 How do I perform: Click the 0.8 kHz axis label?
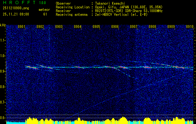tap(3, 87)
